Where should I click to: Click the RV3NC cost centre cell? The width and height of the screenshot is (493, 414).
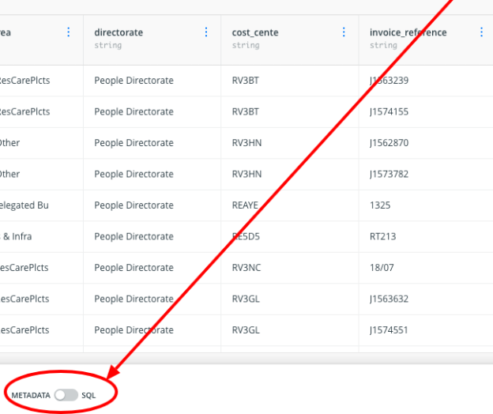click(246, 268)
